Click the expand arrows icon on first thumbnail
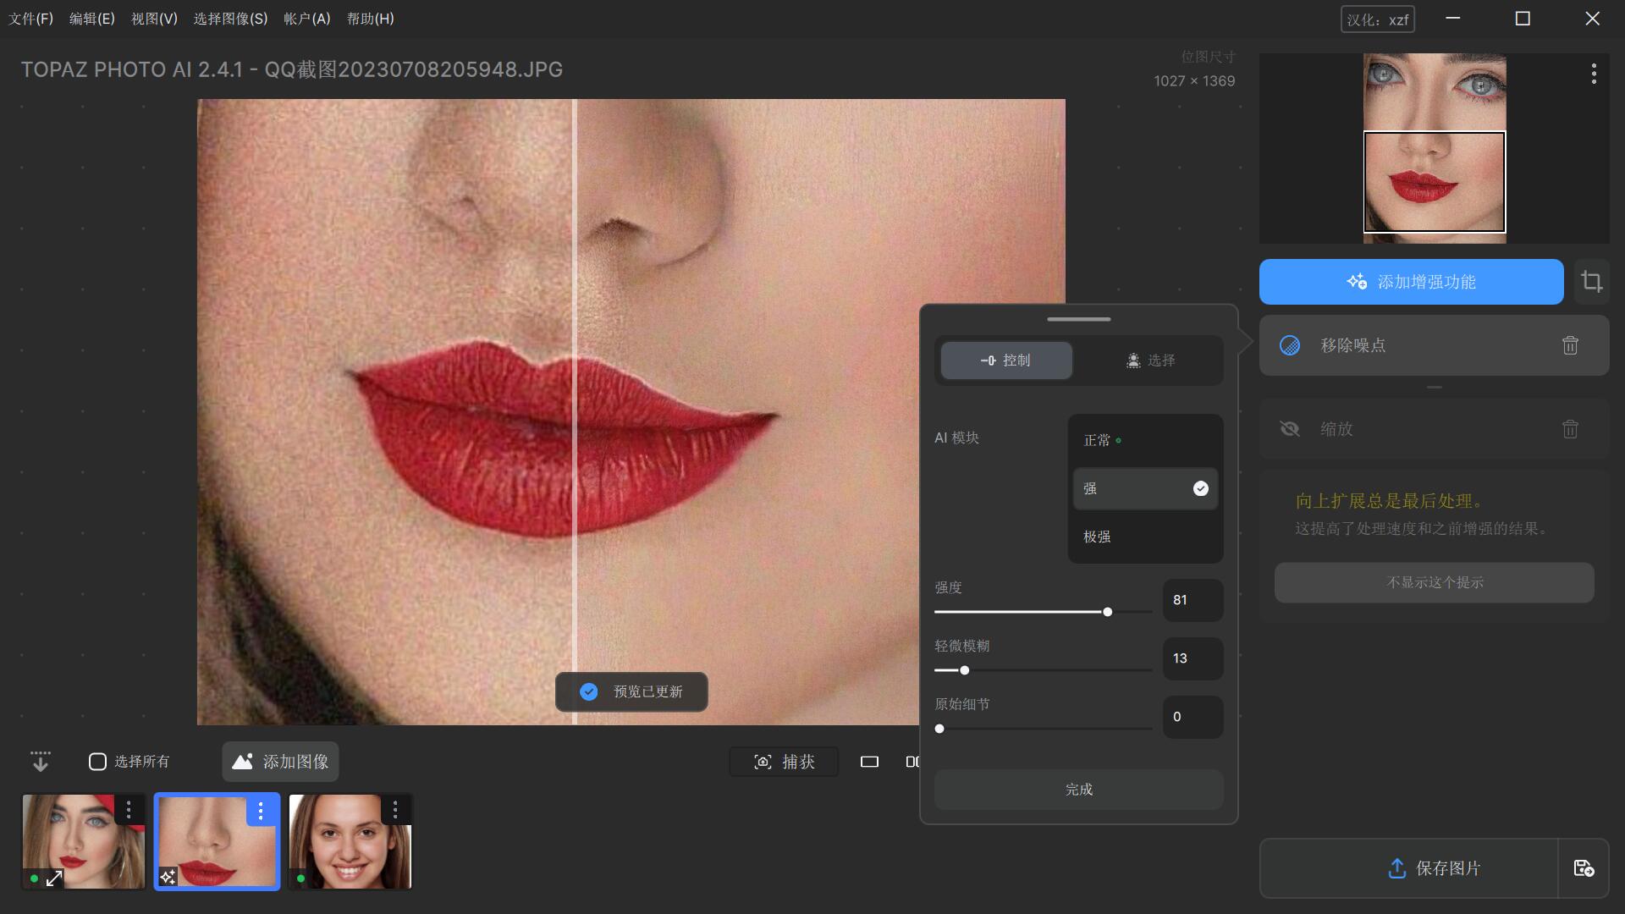This screenshot has width=1625, height=914. [54, 878]
